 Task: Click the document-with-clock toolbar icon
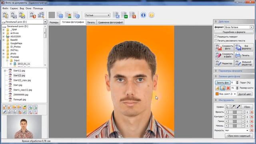[76, 15]
